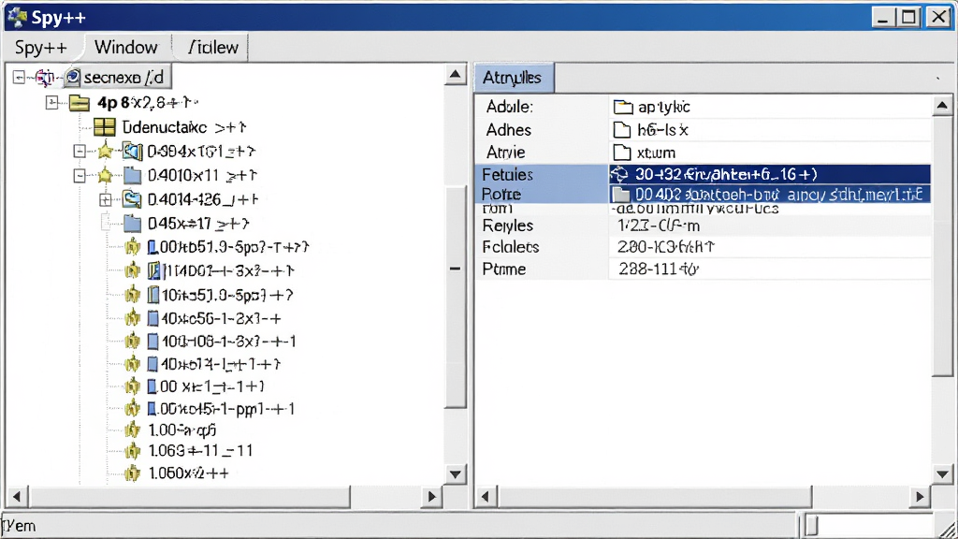
Task: Click the gear icon beside 1.063+-11
Action: [132, 451]
